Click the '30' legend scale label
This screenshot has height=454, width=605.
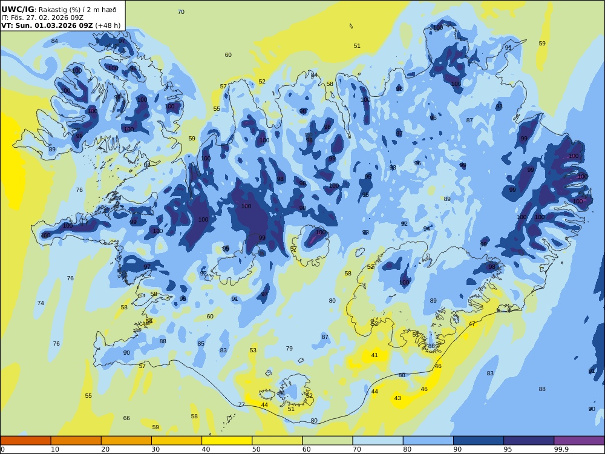coord(155,449)
